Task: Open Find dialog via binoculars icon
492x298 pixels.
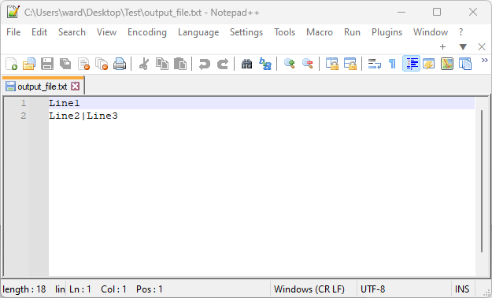Action: coord(246,64)
